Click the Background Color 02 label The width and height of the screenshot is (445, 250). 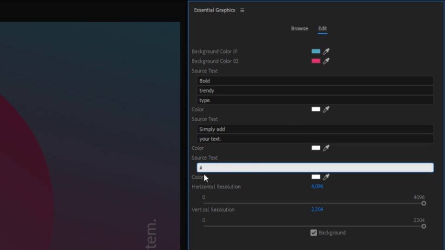point(215,61)
